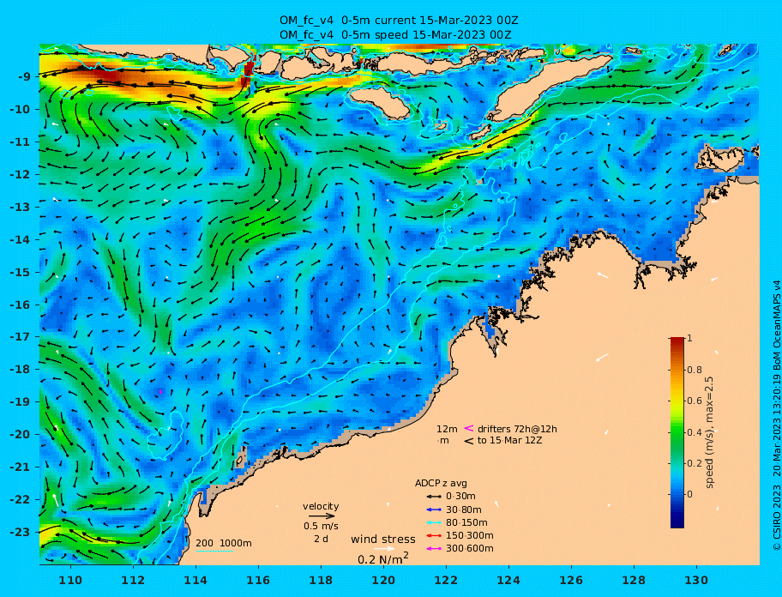Click the '200 1000m' contour depth label
Screen dimensions: 782x597
[x=224, y=543]
